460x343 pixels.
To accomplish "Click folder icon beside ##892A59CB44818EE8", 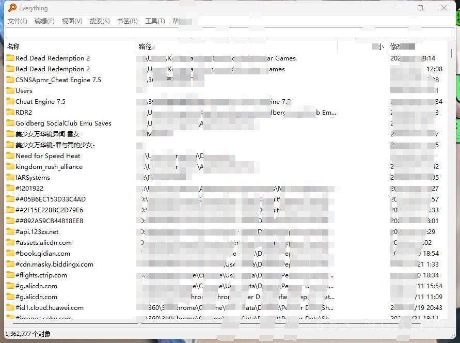I will pos(10,221).
